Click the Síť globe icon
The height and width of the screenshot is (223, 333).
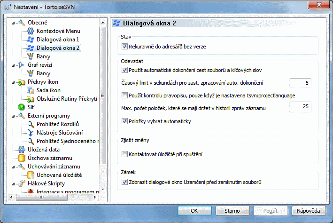22,107
